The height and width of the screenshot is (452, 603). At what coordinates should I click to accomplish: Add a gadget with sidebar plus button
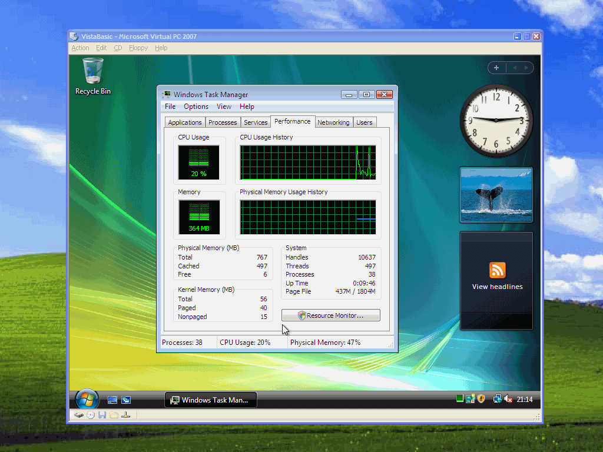pyautogui.click(x=496, y=68)
